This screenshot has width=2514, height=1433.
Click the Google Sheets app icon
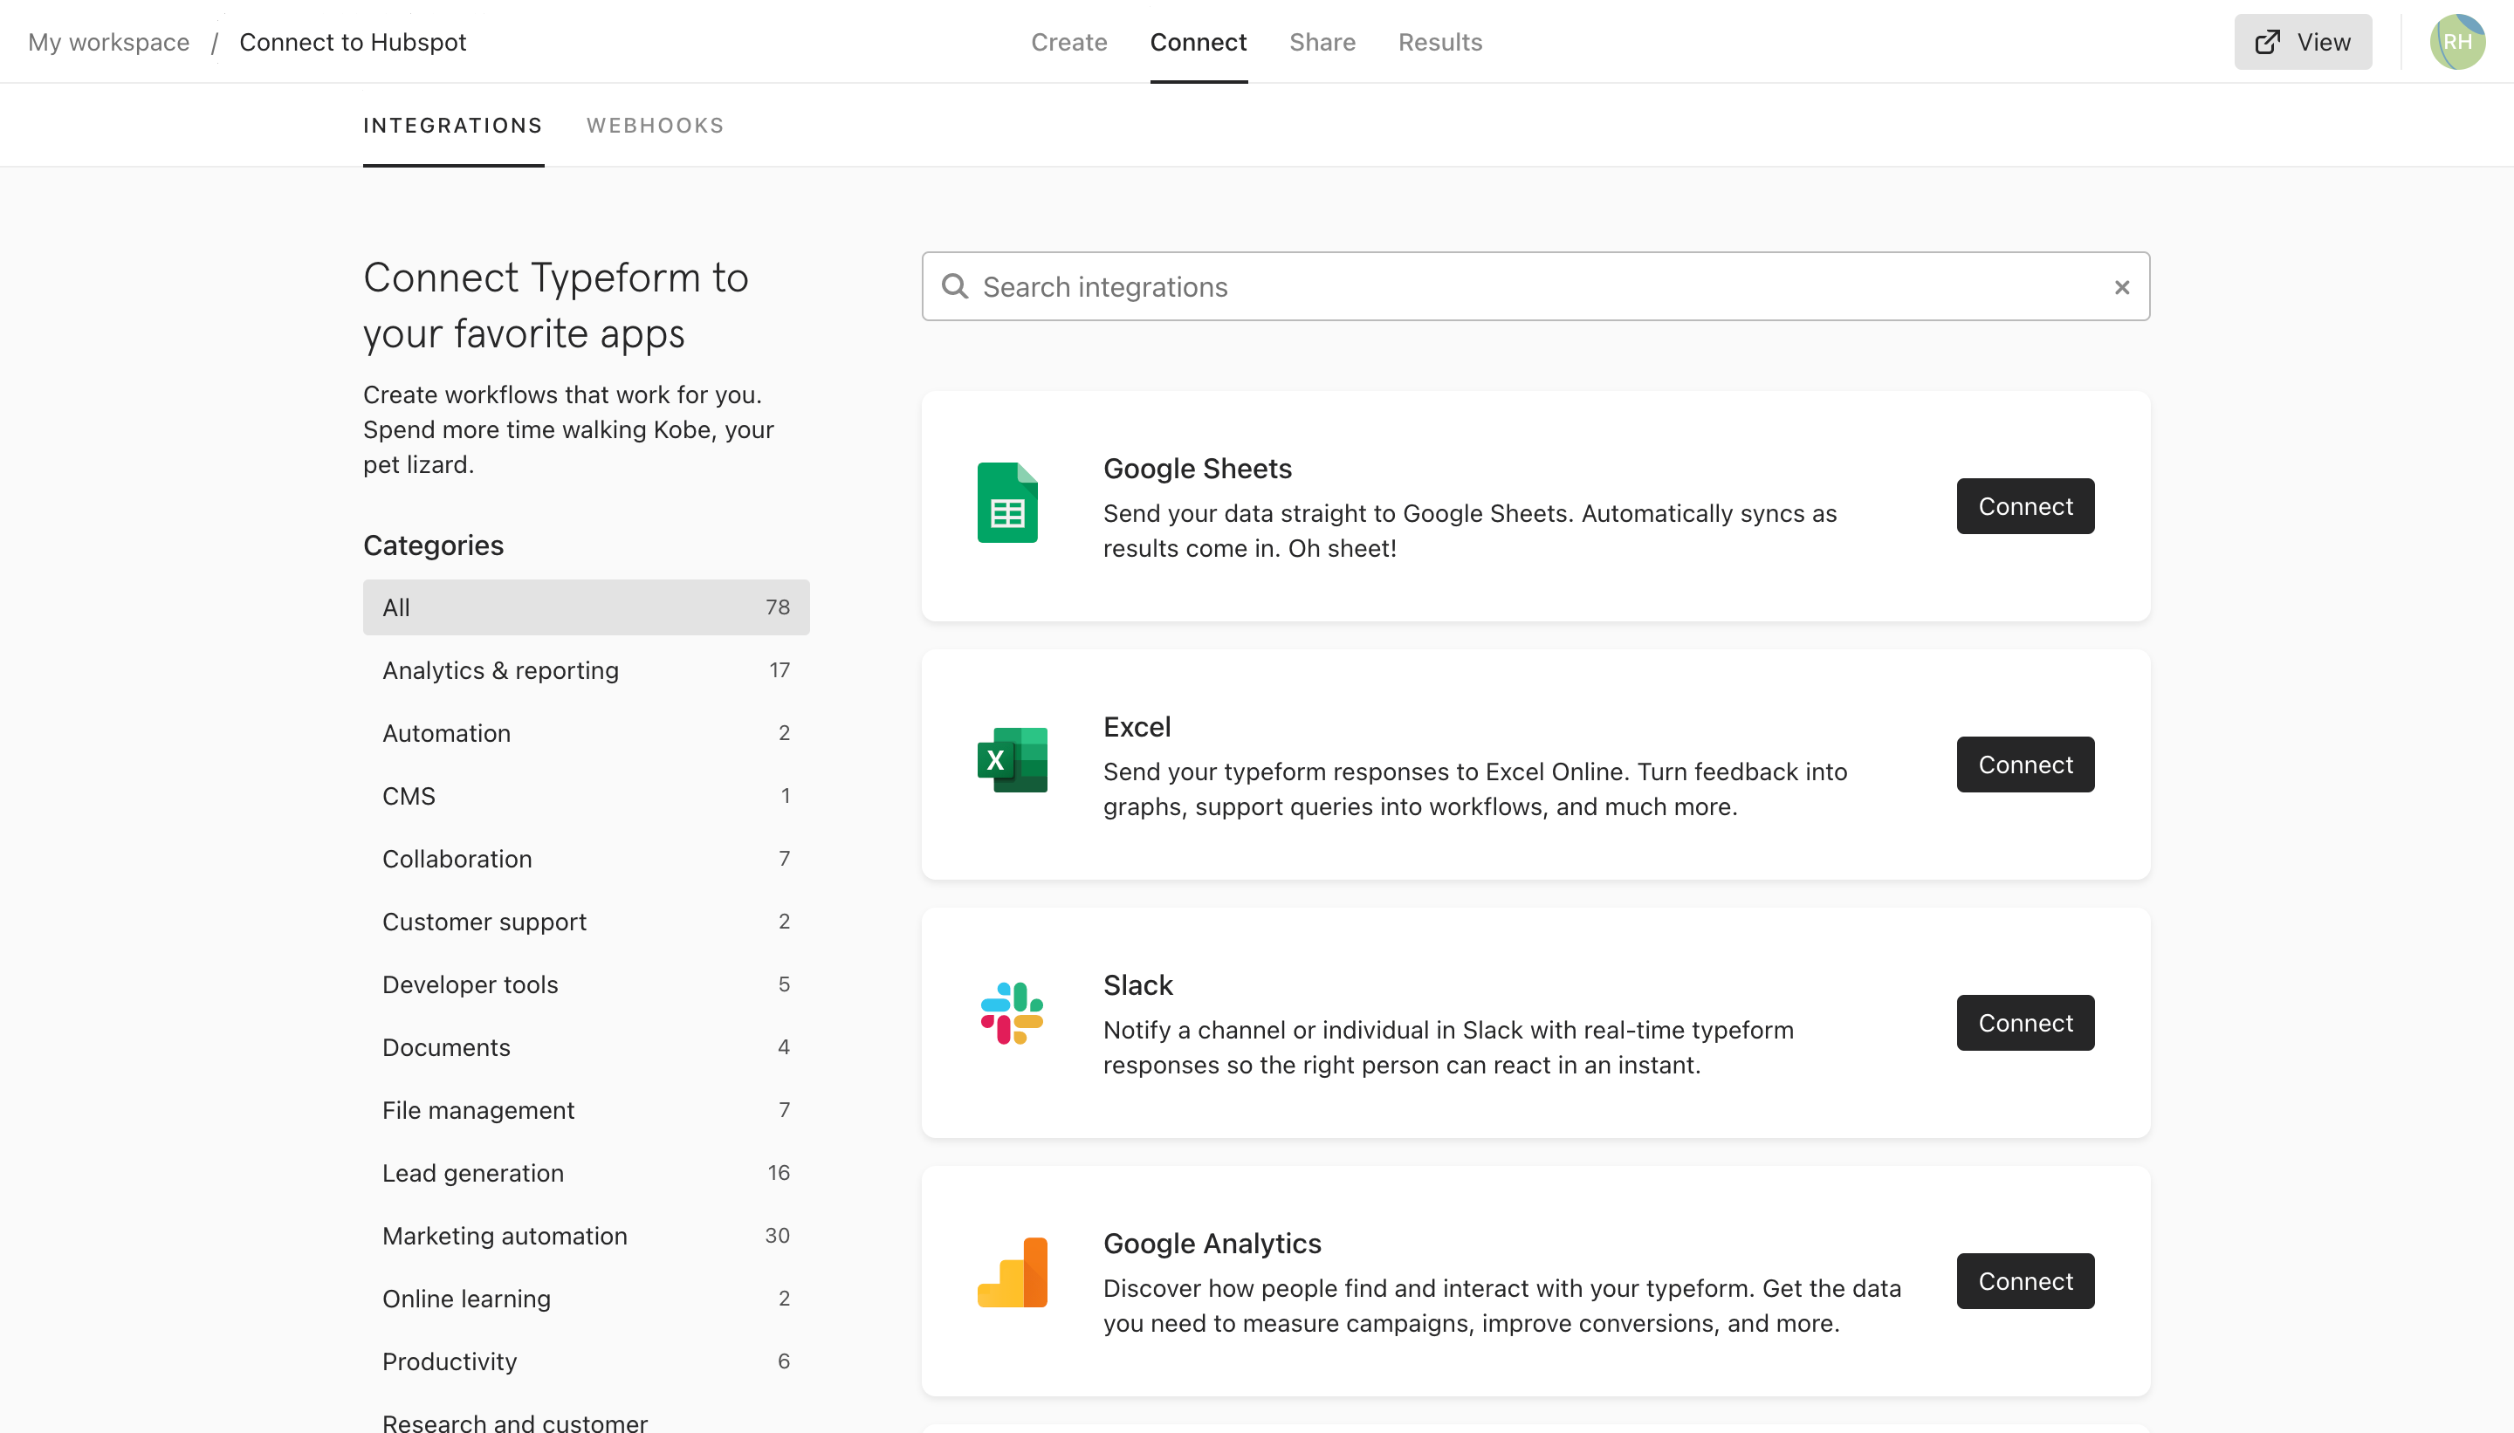tap(1007, 503)
